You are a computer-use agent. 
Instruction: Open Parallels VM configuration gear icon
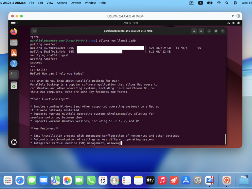click(x=238, y=16)
